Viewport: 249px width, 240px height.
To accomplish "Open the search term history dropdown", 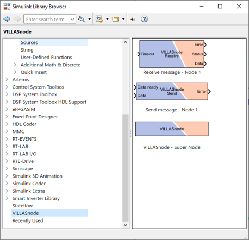I will pos(72,19).
